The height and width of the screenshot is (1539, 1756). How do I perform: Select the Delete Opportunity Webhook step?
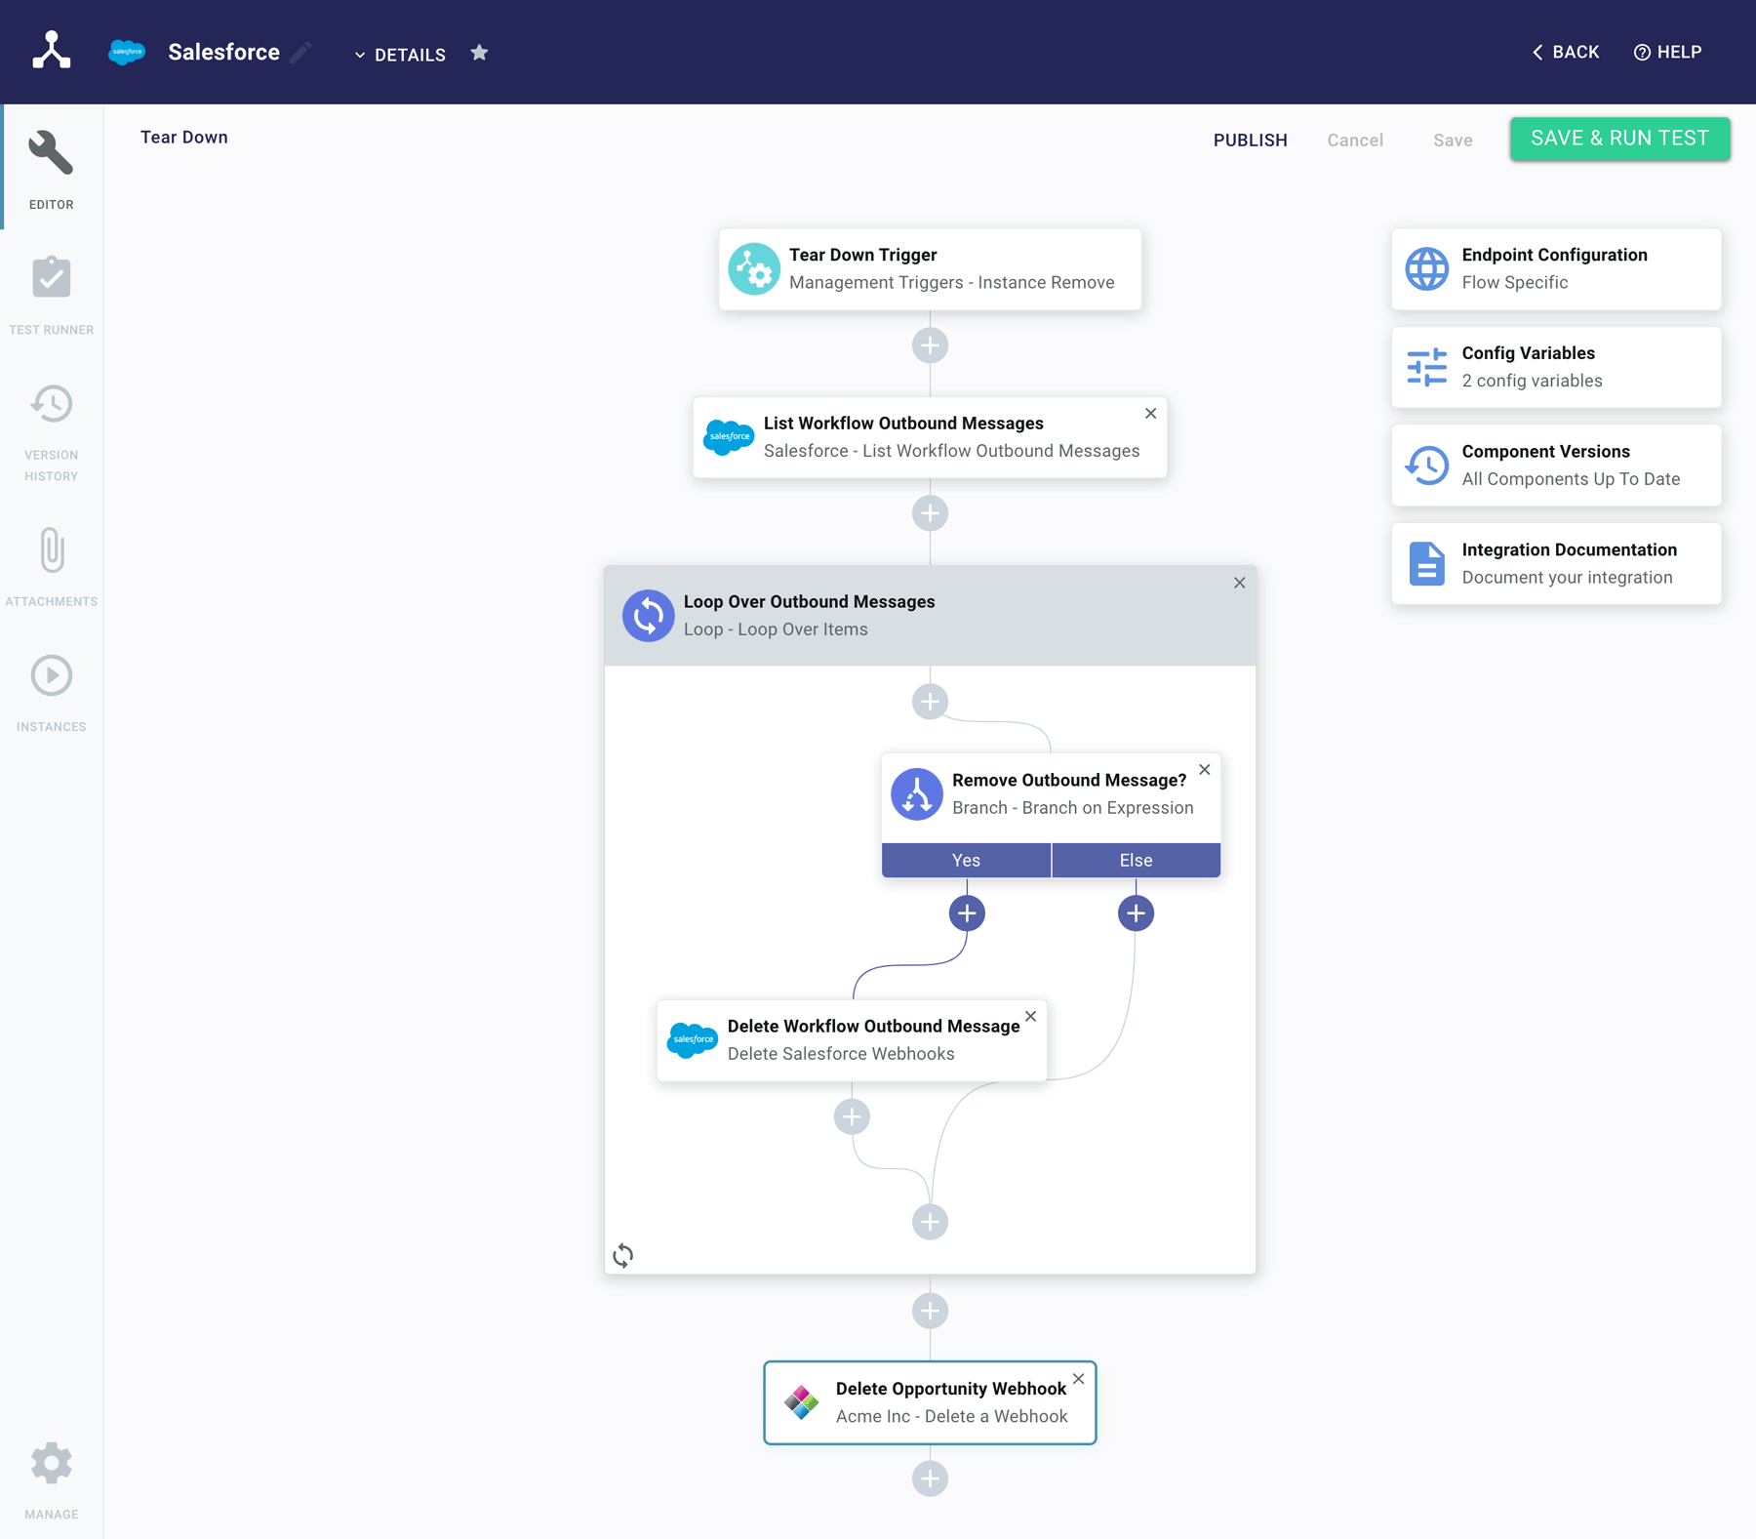tap(930, 1402)
